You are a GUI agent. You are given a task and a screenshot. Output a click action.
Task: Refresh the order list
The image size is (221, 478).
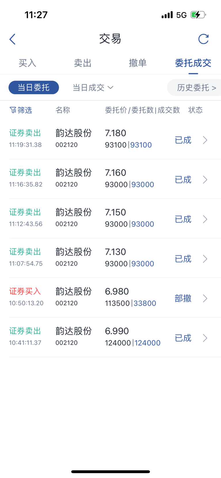click(x=203, y=39)
